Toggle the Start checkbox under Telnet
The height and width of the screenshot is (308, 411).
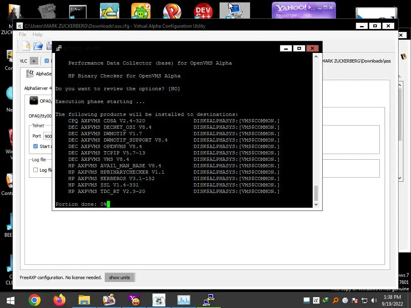(x=35, y=146)
